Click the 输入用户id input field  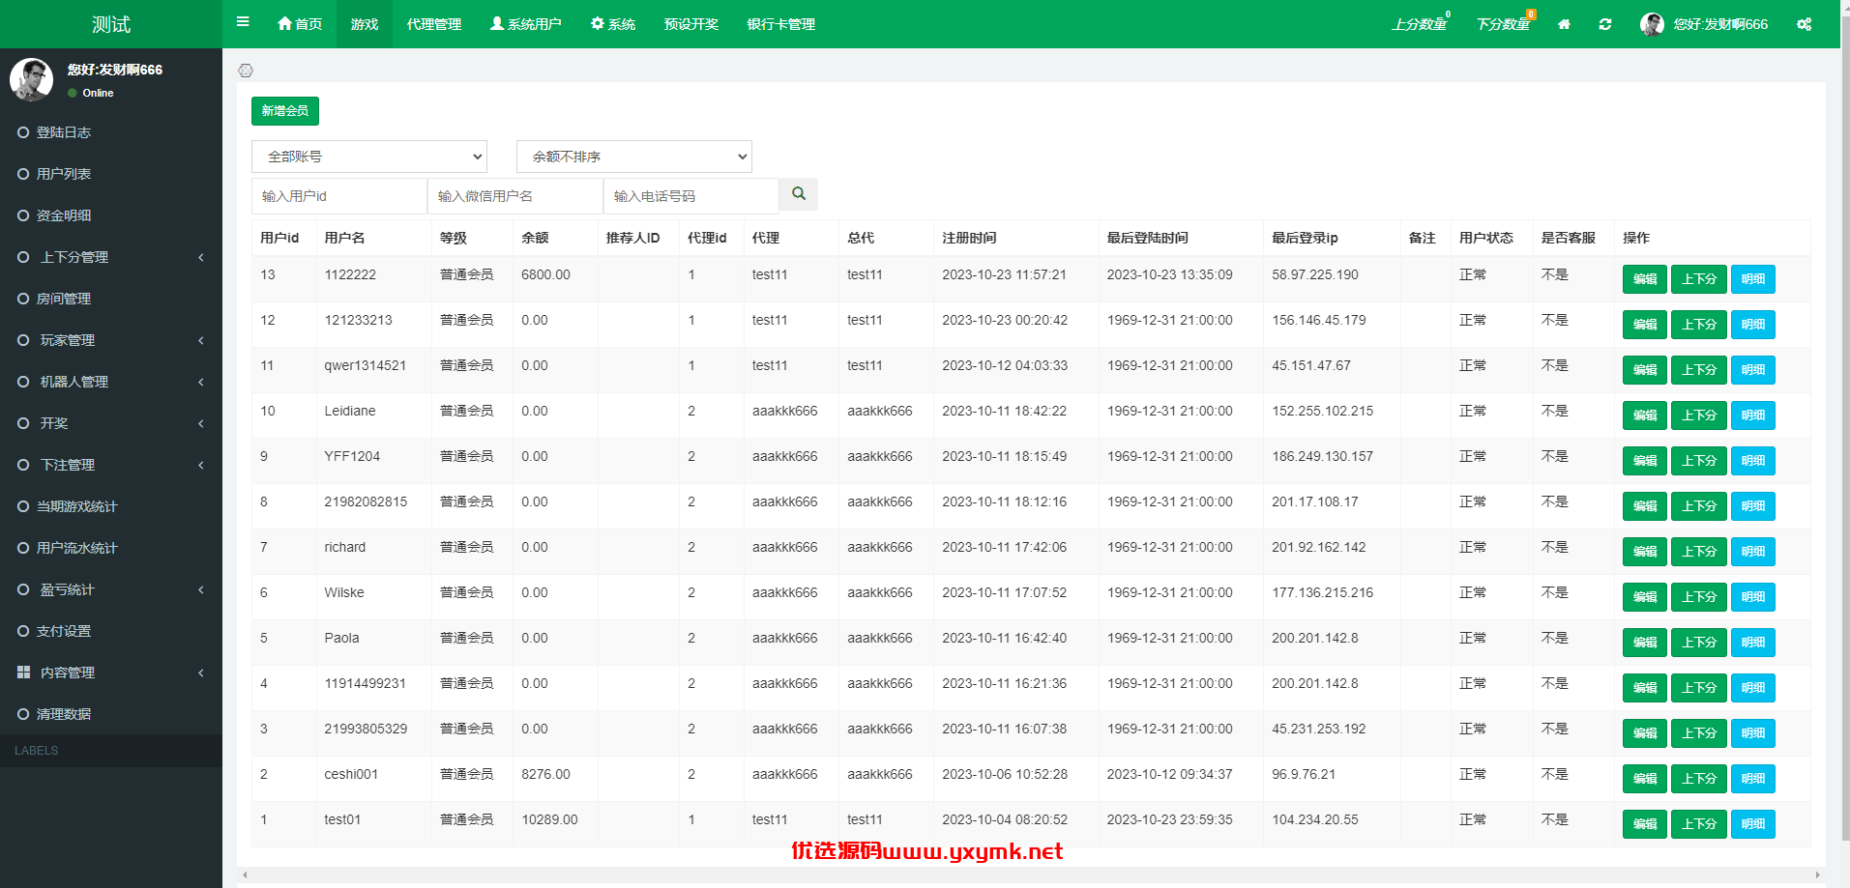tap(339, 196)
